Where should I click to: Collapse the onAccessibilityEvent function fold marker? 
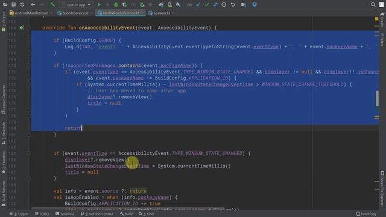pos(29,28)
